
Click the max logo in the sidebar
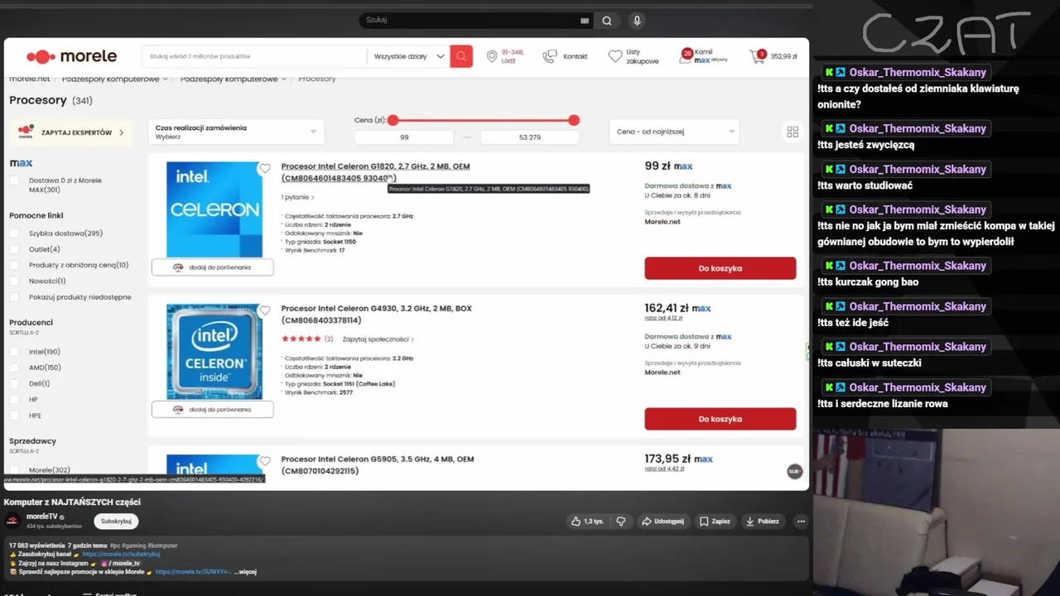click(x=21, y=163)
